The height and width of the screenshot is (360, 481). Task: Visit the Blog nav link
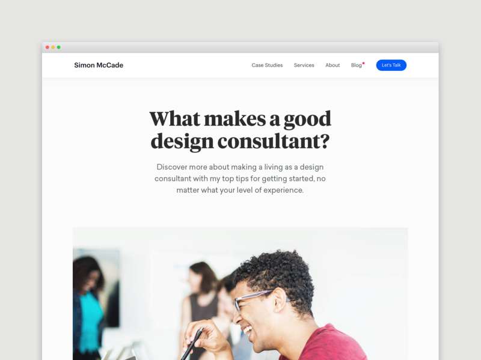(357, 65)
